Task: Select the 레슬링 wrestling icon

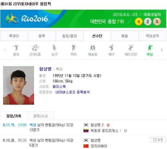Action: [x=92, y=50]
